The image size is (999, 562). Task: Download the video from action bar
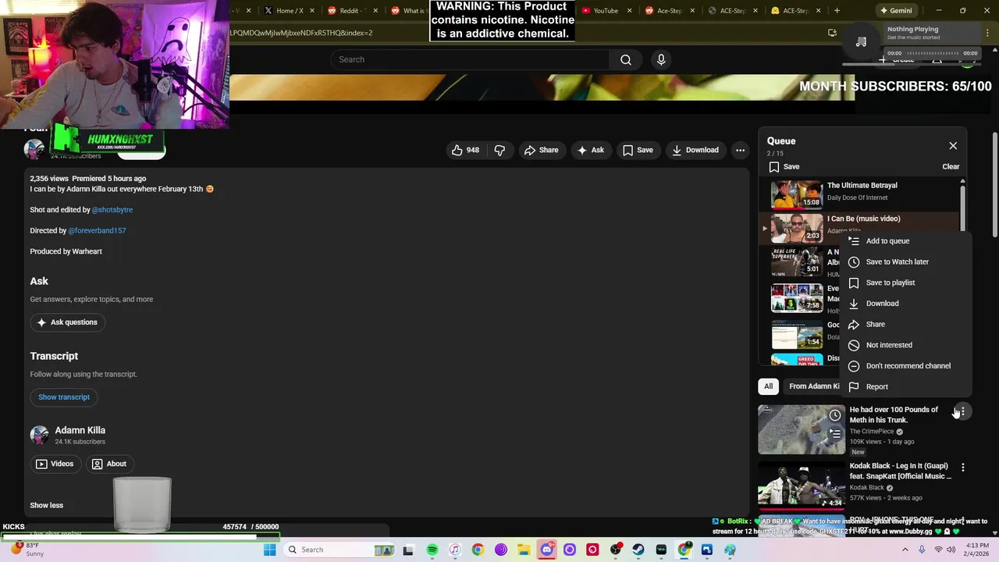(695, 150)
